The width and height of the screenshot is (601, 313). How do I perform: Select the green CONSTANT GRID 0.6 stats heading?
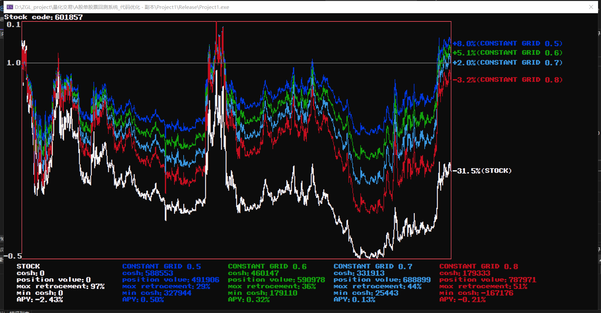[x=267, y=266]
